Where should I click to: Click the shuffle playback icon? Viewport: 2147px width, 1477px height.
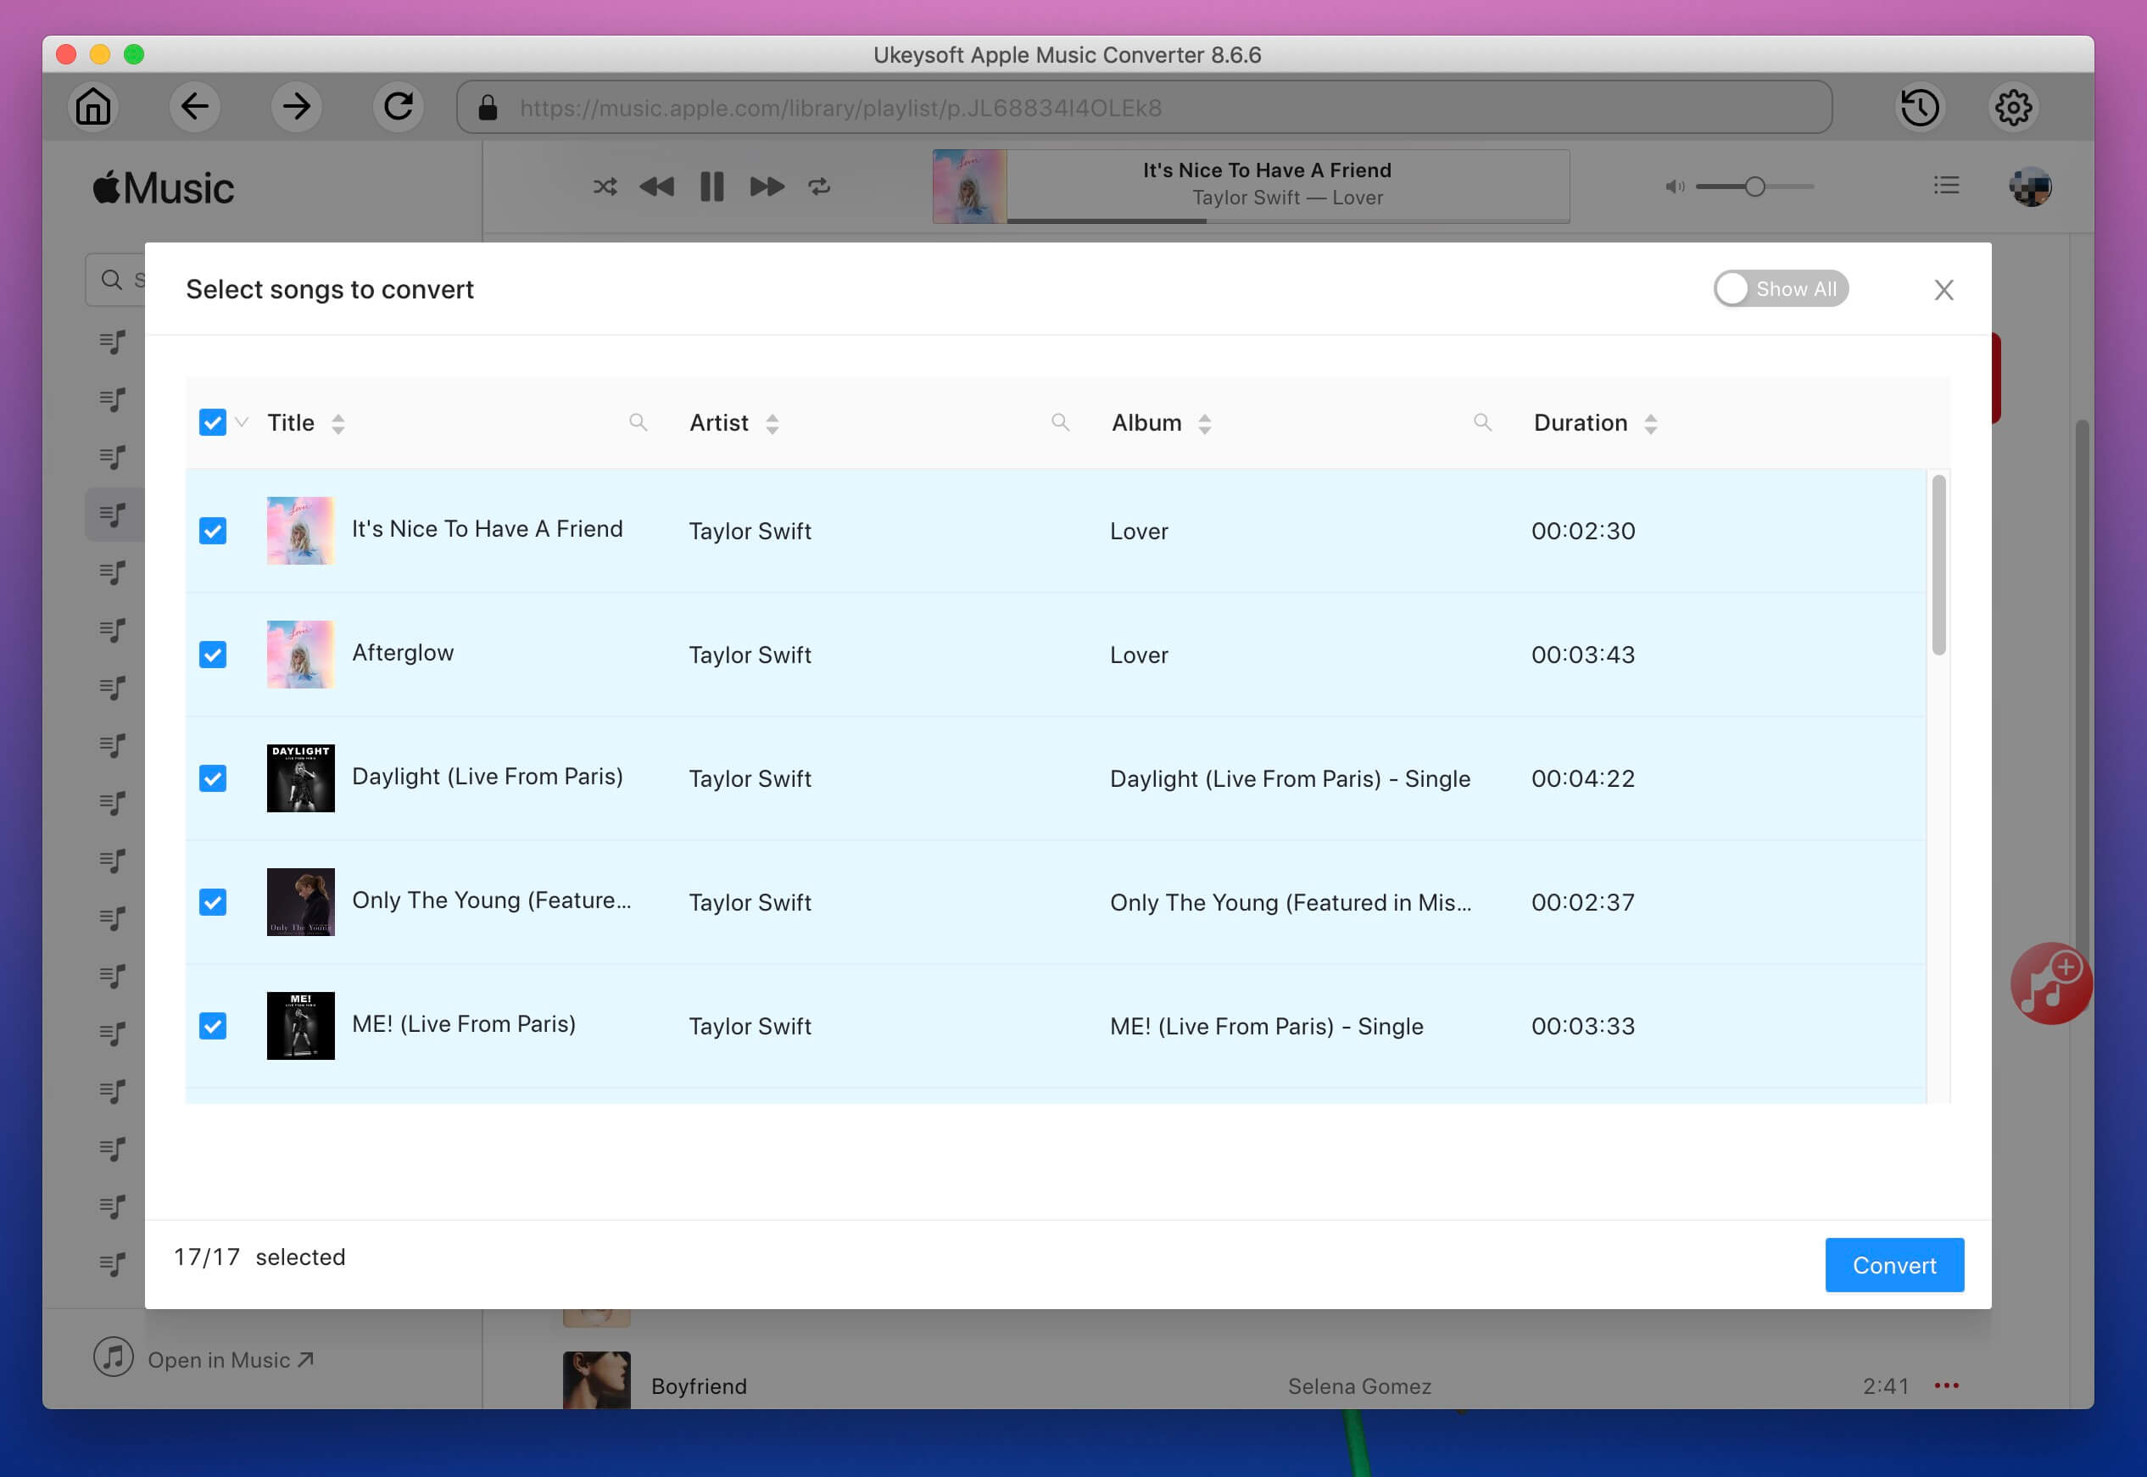(x=604, y=185)
